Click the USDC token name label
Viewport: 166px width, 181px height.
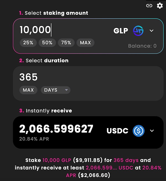118,131
